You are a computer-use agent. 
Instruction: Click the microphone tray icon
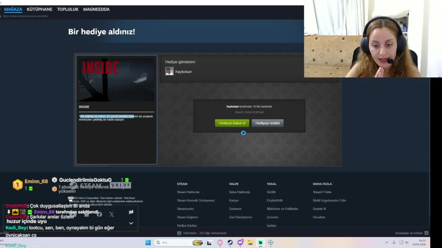394,242
